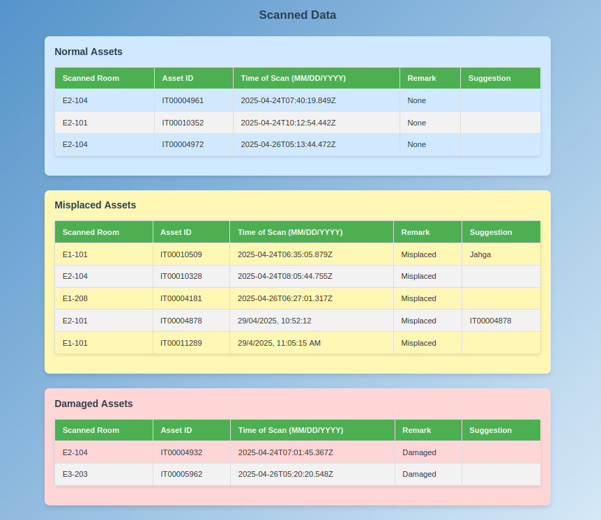
Task: Click timestamp 2025-04-24T10:12:54.442Z
Action: pos(288,123)
